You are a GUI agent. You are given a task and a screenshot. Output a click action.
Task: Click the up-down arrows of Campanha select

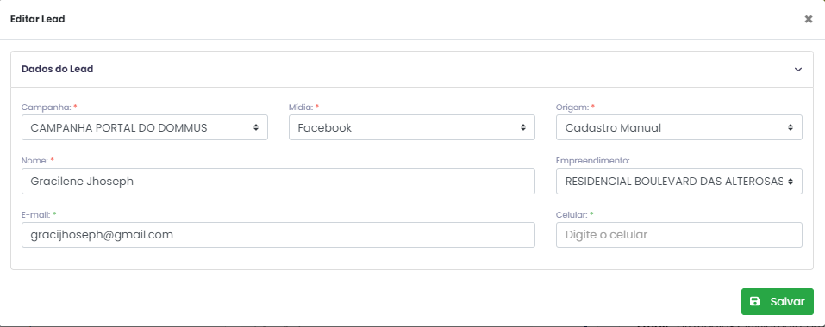click(256, 127)
